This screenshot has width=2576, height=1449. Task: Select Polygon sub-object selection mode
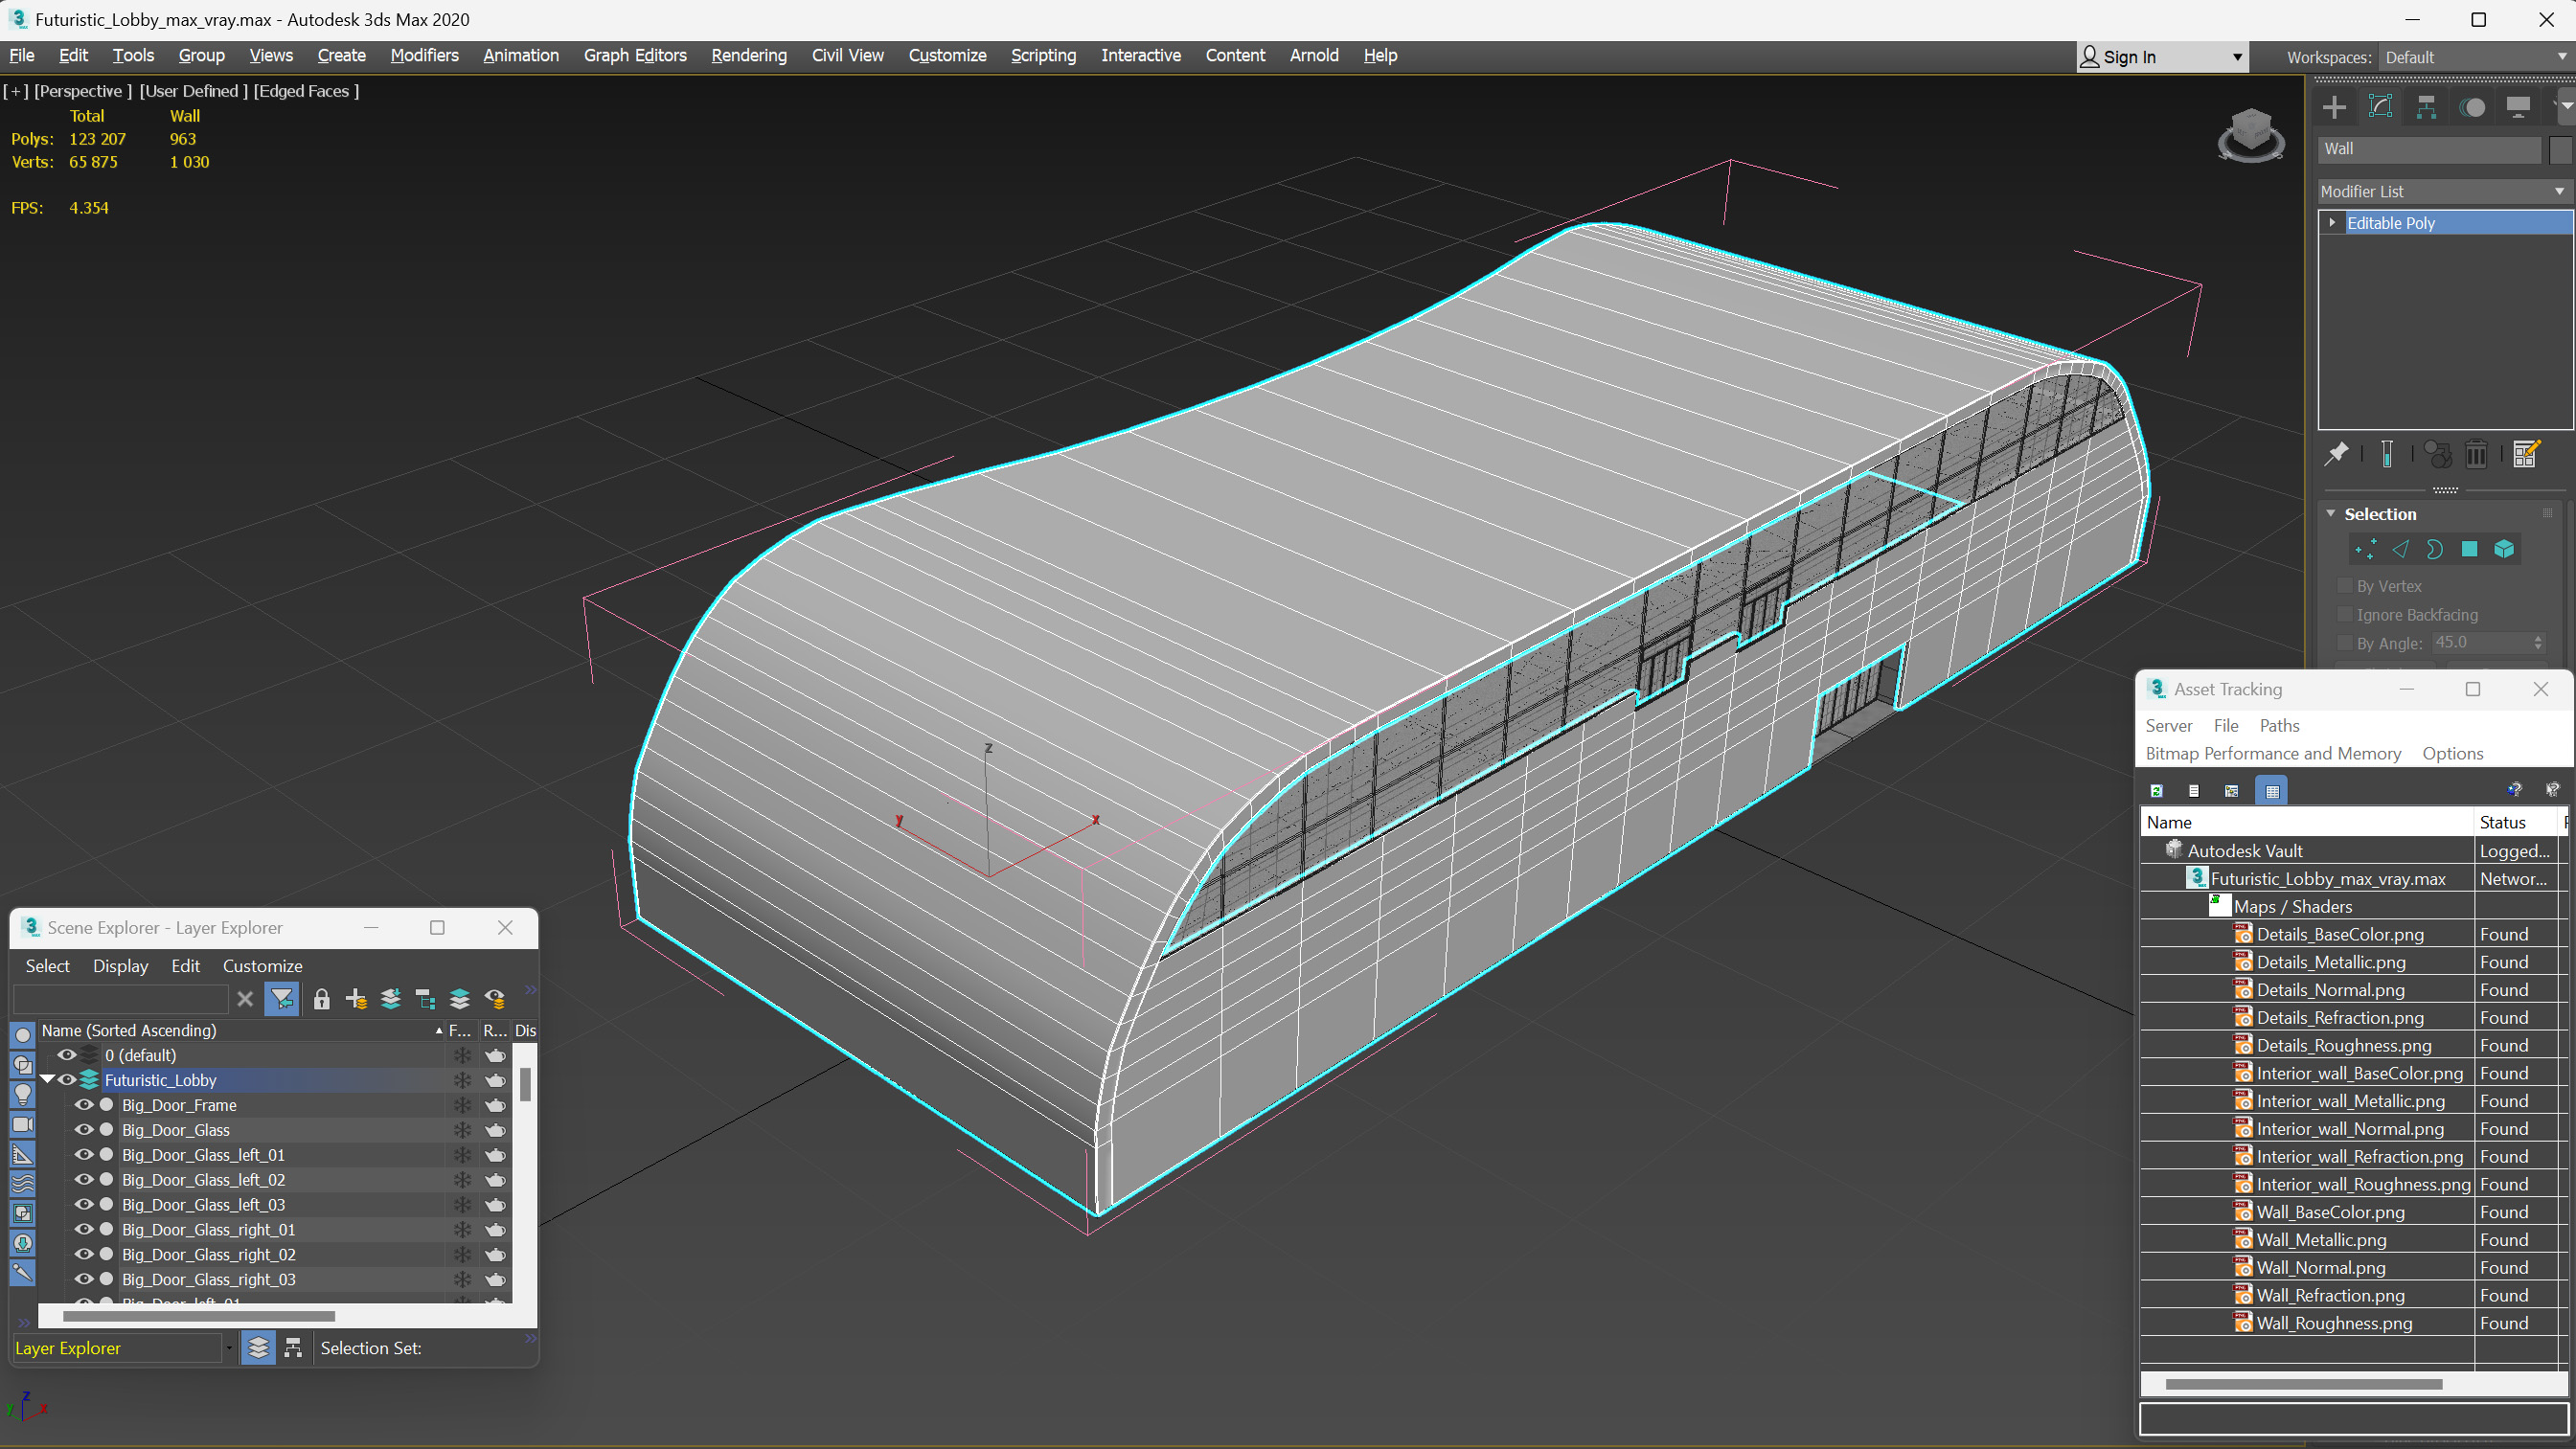click(x=2469, y=549)
